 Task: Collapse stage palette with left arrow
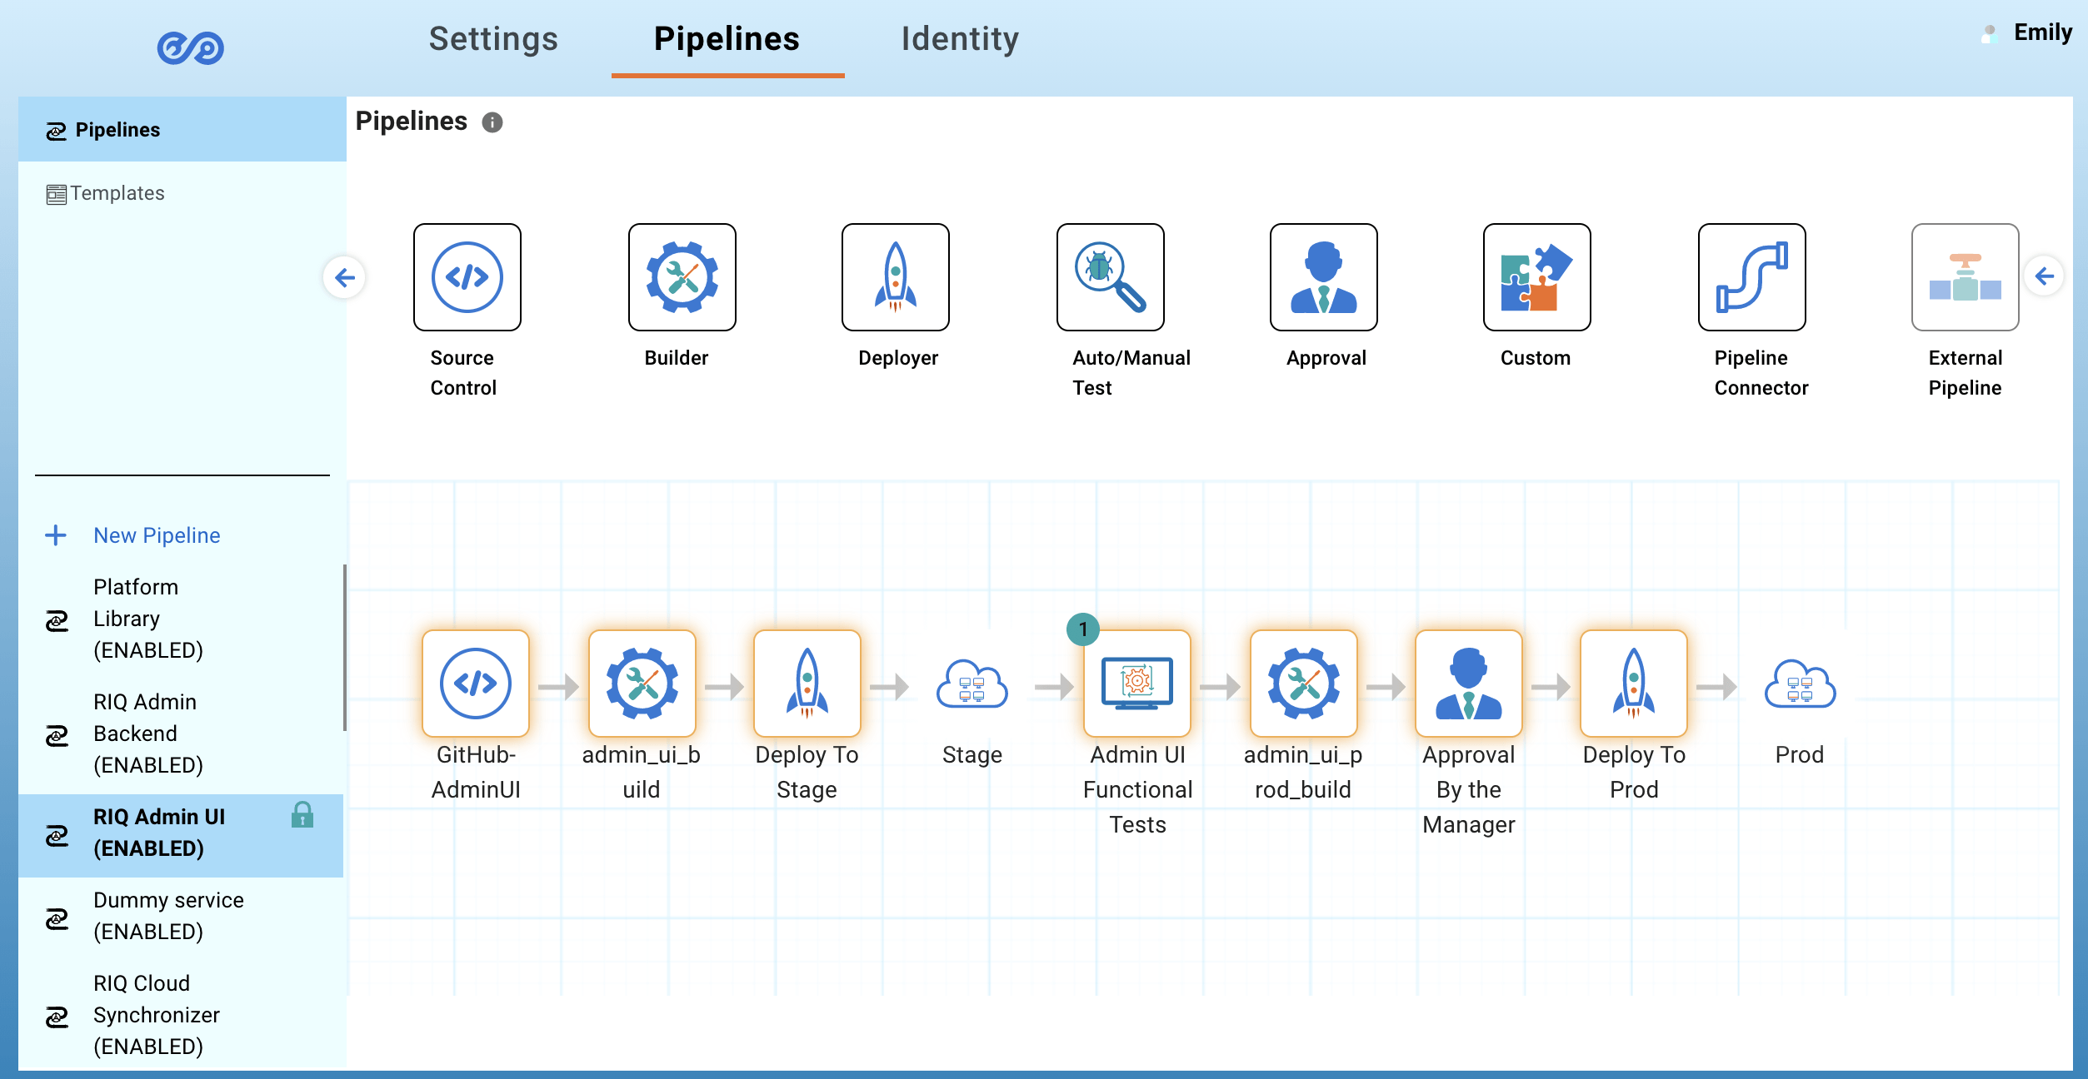(344, 277)
